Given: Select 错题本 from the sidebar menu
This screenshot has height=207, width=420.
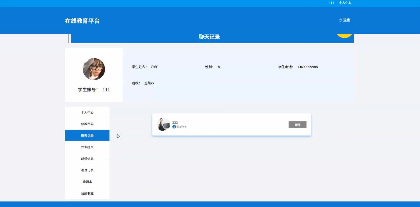Looking at the screenshot, I should (x=87, y=181).
